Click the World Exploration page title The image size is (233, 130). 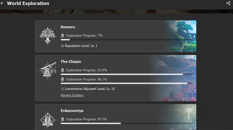28,4
